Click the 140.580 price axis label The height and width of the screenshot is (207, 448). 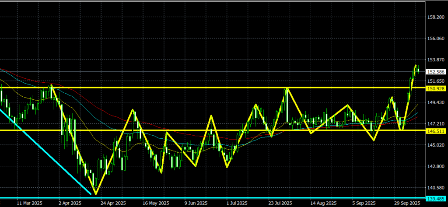coord(435,188)
